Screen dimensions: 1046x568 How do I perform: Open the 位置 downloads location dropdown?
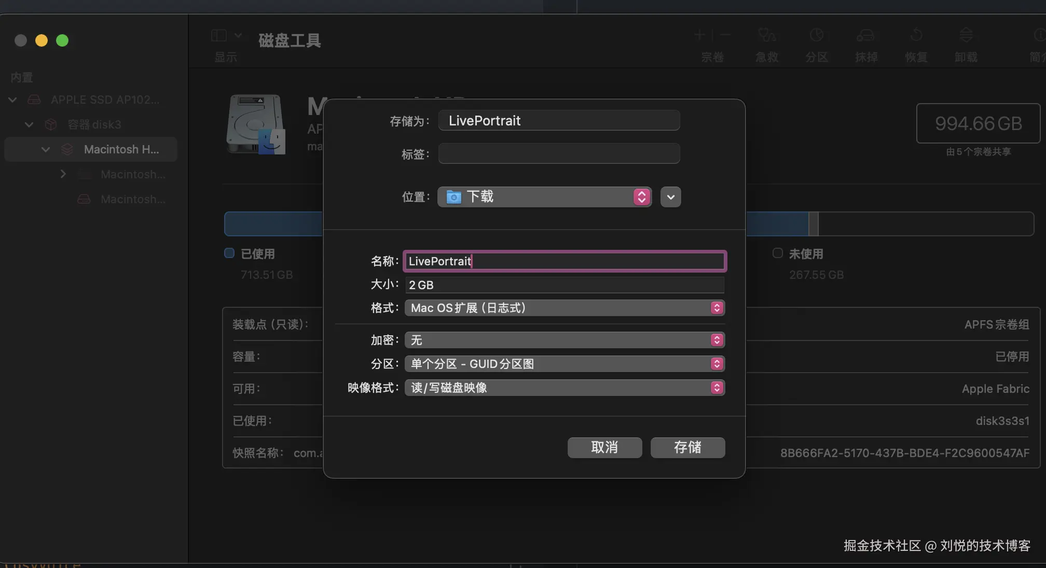click(x=544, y=197)
